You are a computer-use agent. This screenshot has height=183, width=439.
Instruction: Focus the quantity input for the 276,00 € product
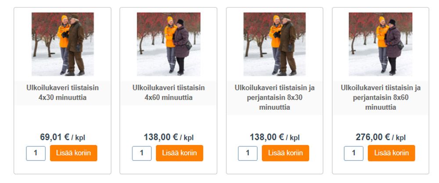(353, 153)
